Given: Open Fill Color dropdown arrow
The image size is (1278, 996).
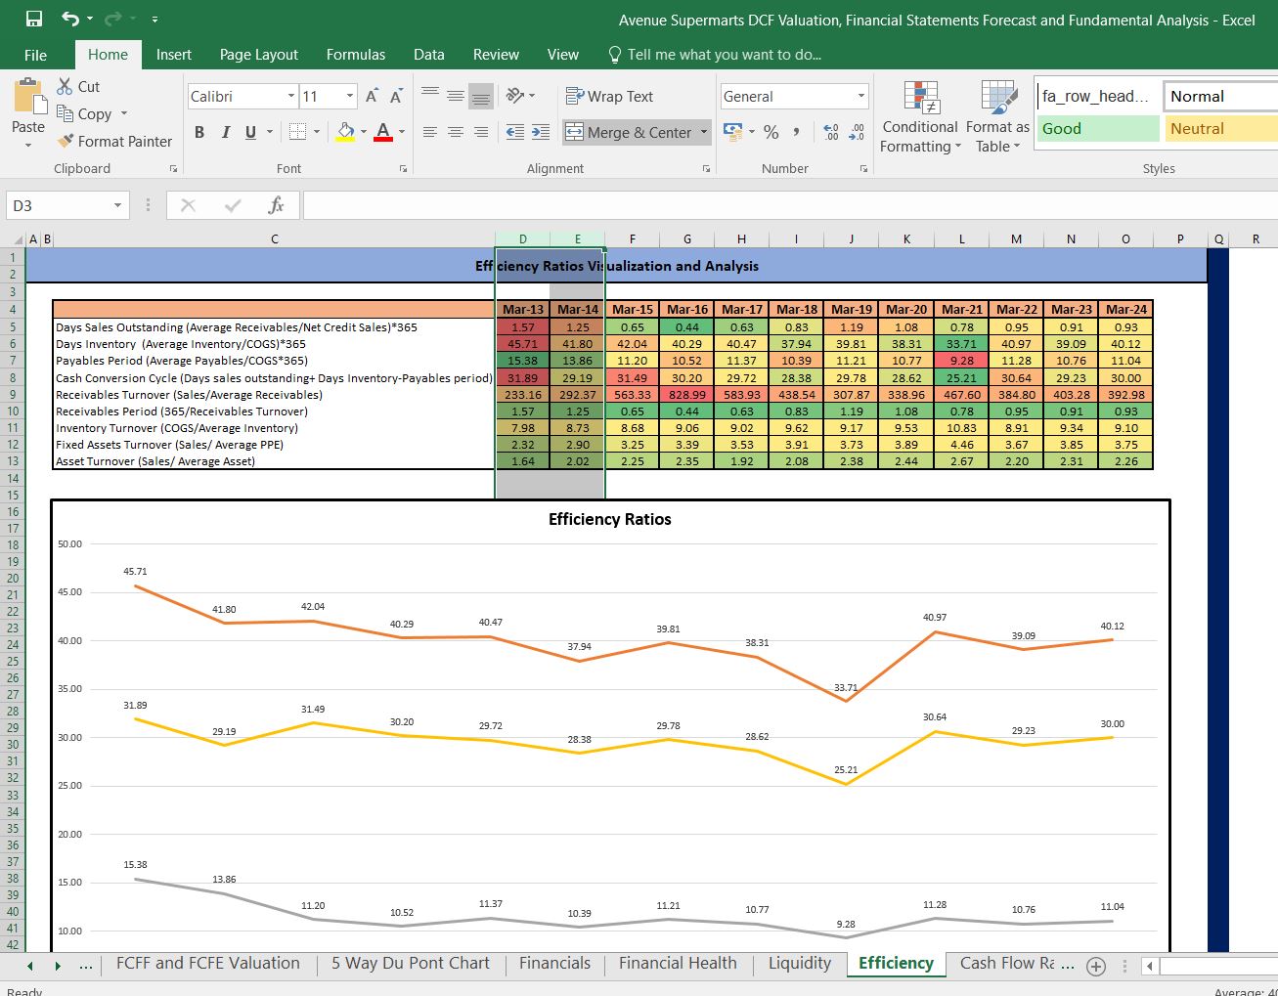Looking at the screenshot, I should click(364, 132).
